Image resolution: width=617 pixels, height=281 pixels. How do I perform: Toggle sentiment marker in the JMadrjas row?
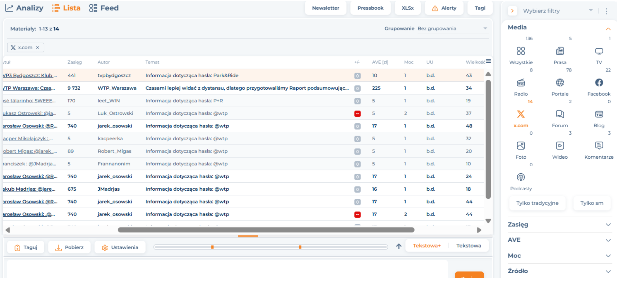pos(357,189)
